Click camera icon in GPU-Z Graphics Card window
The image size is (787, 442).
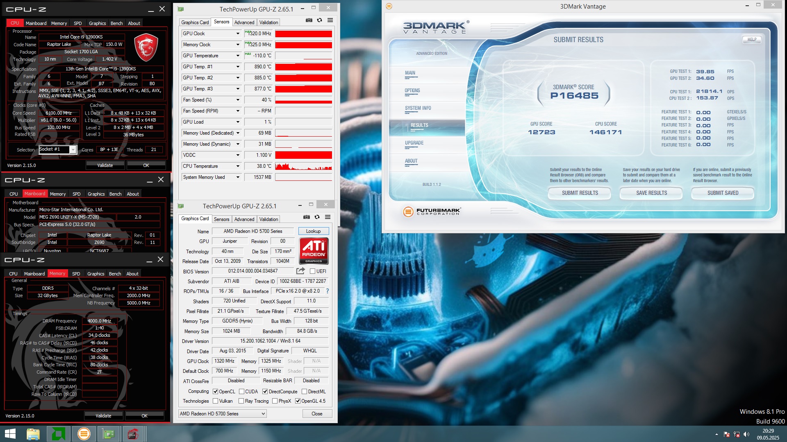coord(307,217)
